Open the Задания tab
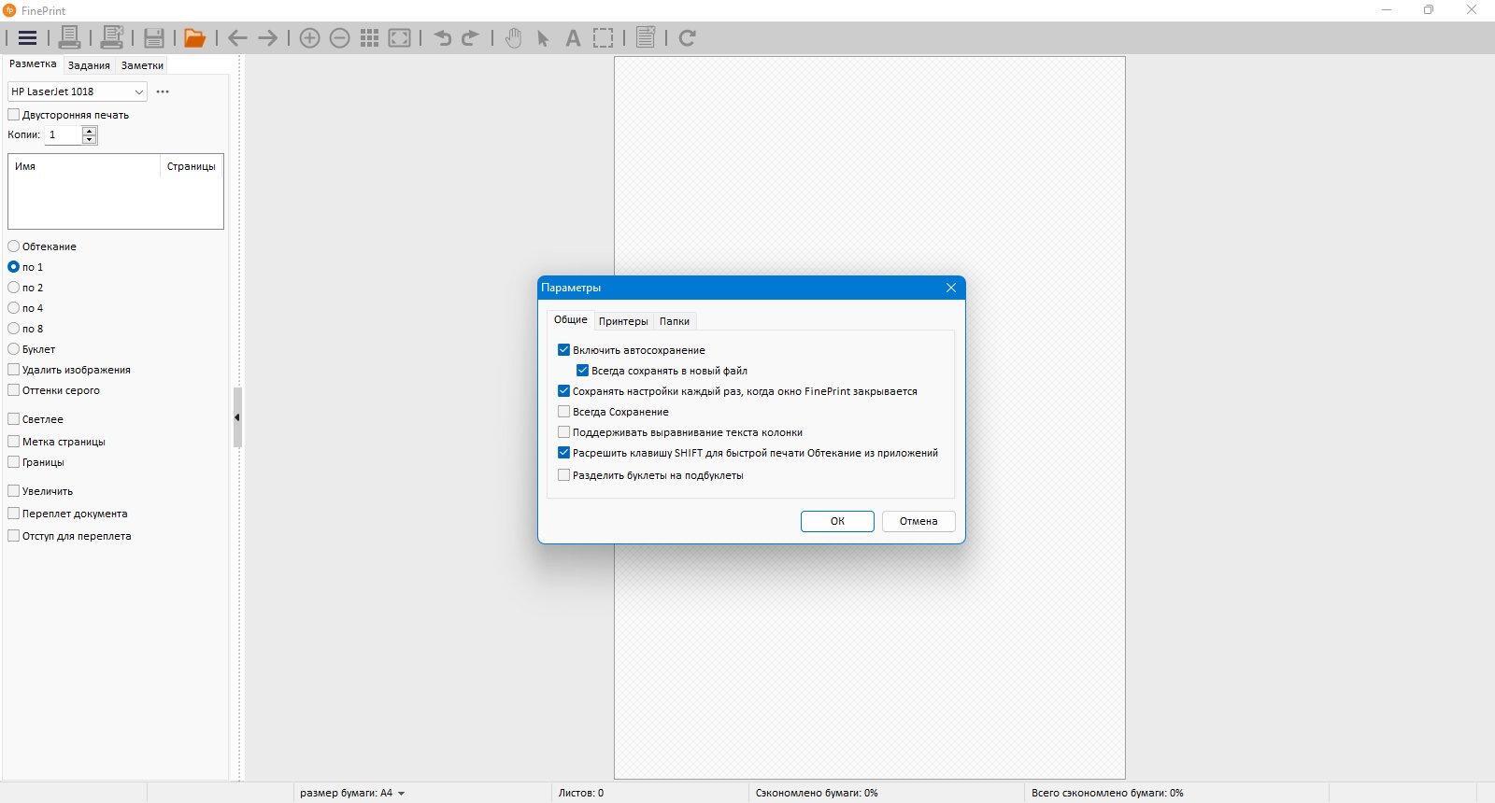 pos(89,65)
